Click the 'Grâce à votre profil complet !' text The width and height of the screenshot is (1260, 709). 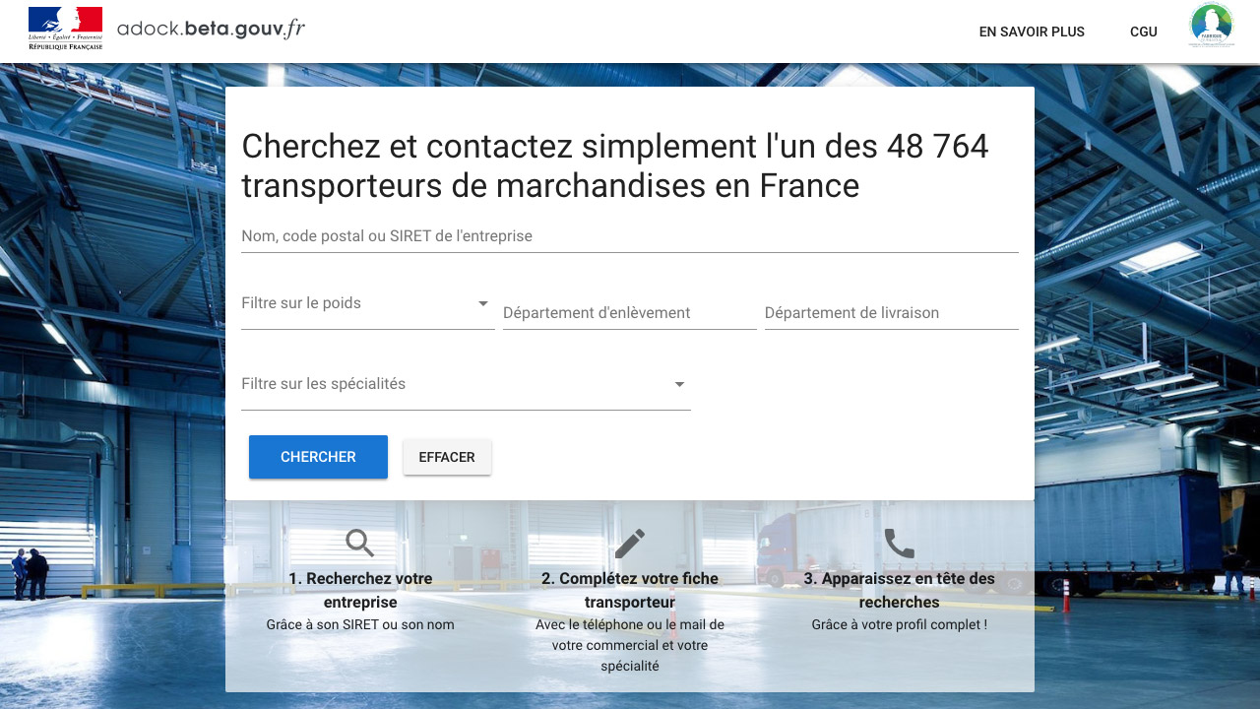[x=899, y=624]
